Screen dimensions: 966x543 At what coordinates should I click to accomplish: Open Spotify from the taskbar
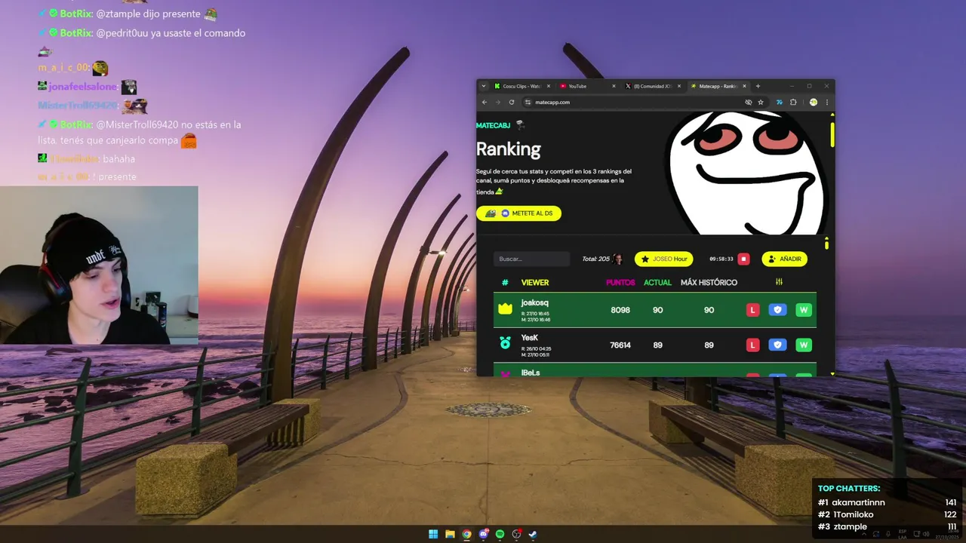tap(500, 534)
